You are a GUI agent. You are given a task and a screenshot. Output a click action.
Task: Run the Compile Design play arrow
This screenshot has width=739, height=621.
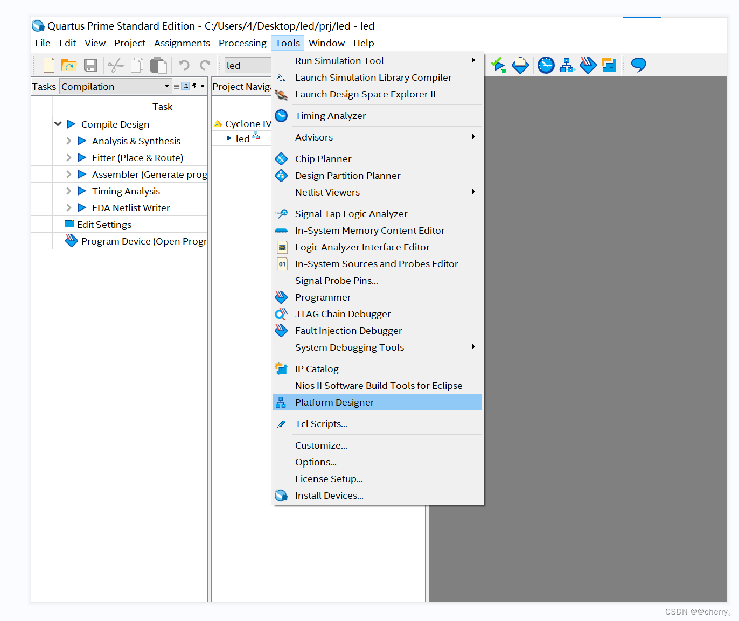click(71, 124)
